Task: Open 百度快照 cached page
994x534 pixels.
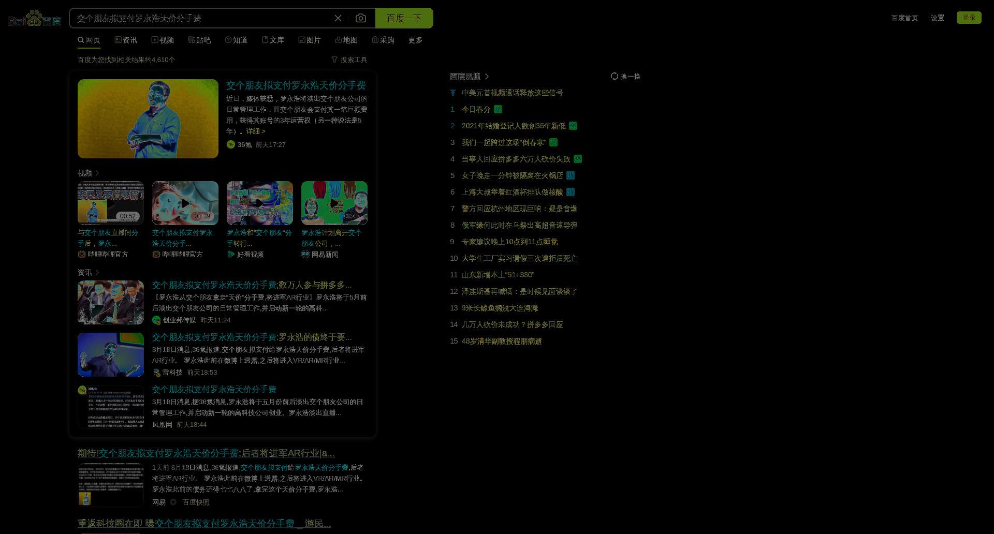Action: click(x=196, y=502)
